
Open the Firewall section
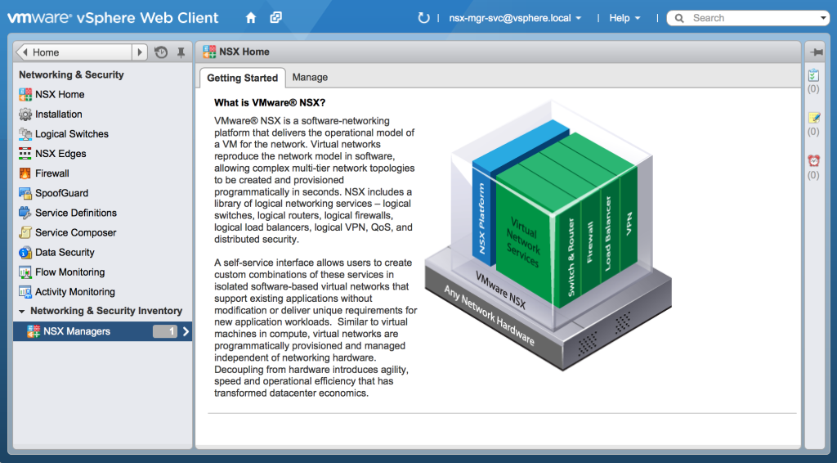51,173
